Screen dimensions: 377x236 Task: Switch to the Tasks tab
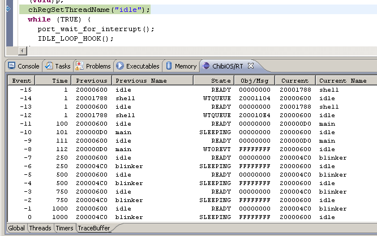[x=58, y=66]
